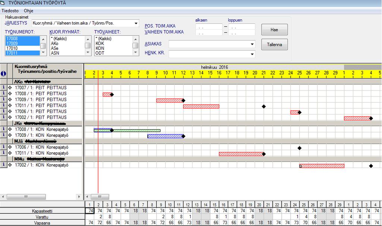Select red bar for 17011 PEIT PEITTAUS

click(201, 106)
